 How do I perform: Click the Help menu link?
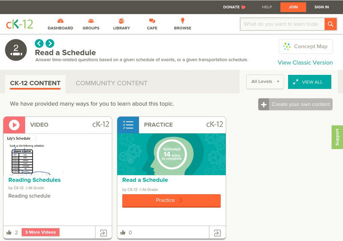267,7
